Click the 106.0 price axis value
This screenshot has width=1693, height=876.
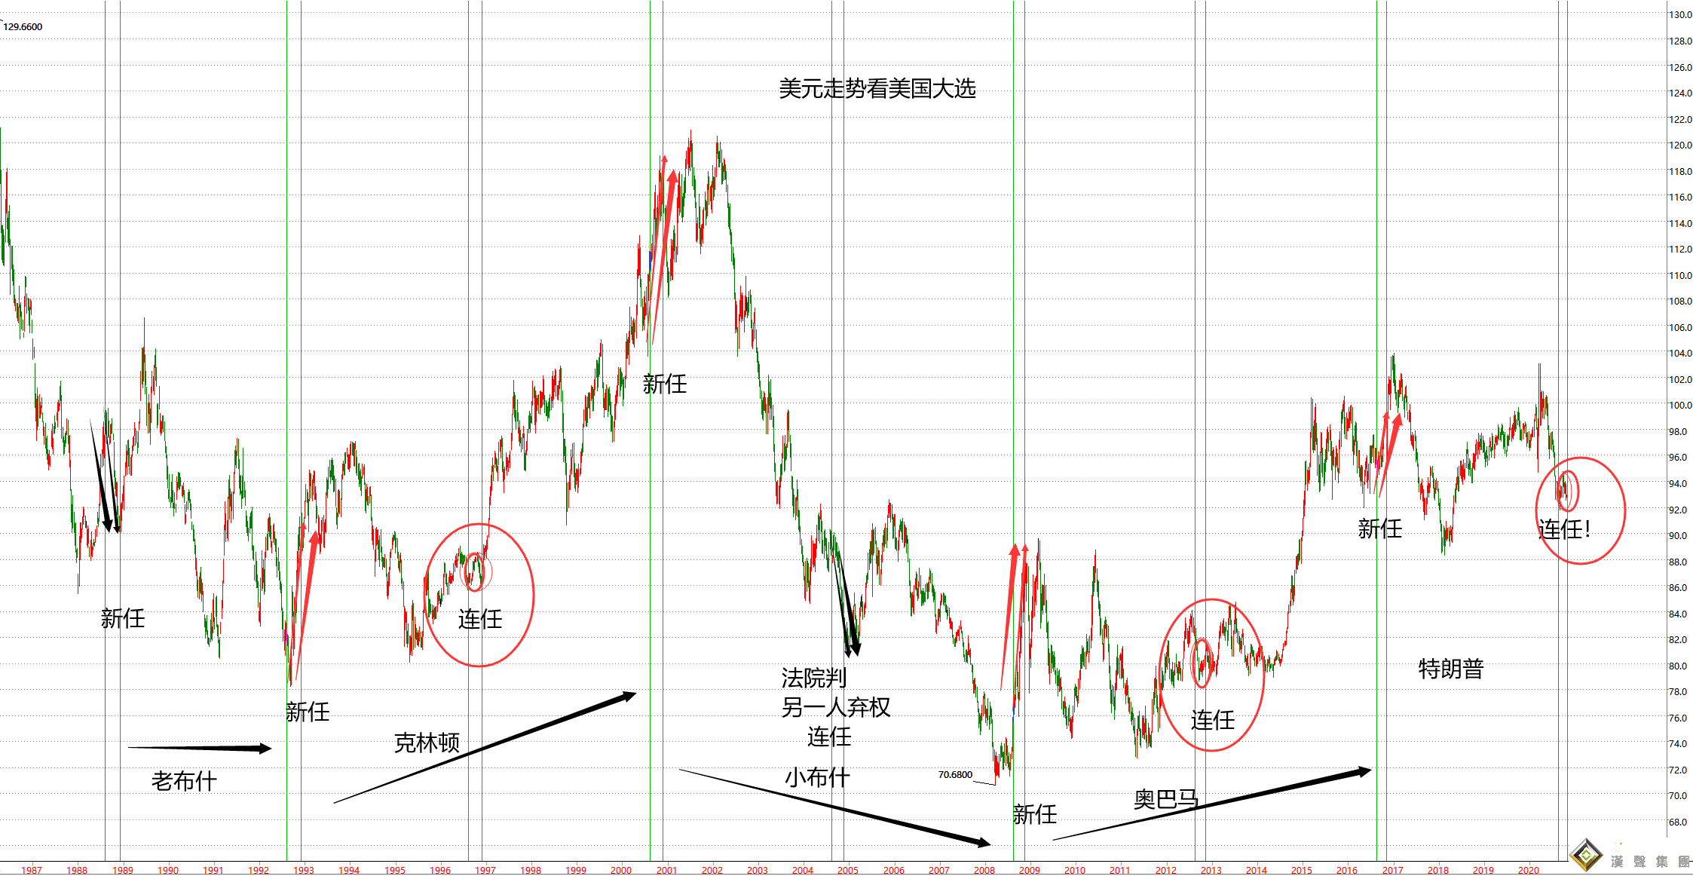click(x=1680, y=327)
